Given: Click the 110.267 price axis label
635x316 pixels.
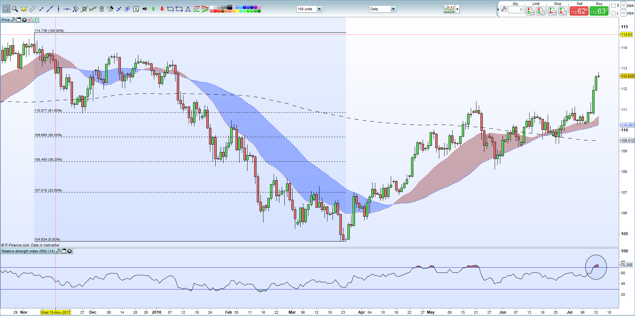Looking at the screenshot, I should (627, 125).
